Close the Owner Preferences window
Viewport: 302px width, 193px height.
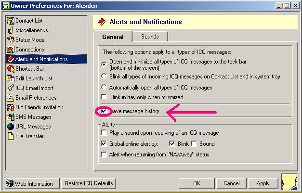tap(295, 6)
